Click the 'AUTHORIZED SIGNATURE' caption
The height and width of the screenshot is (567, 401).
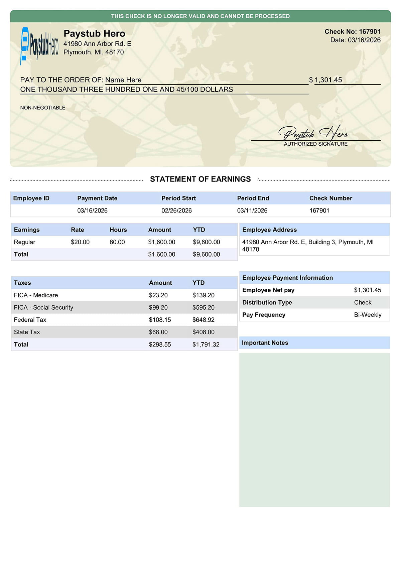(316, 144)
